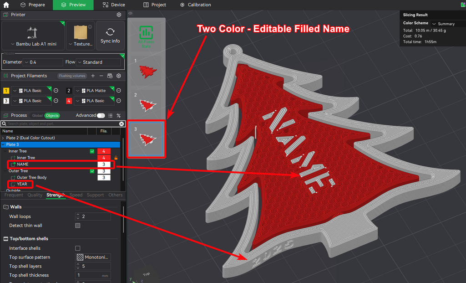Viewport: 466px width, 283px height.
Task: Clear the search field with X icon
Action: point(122,124)
